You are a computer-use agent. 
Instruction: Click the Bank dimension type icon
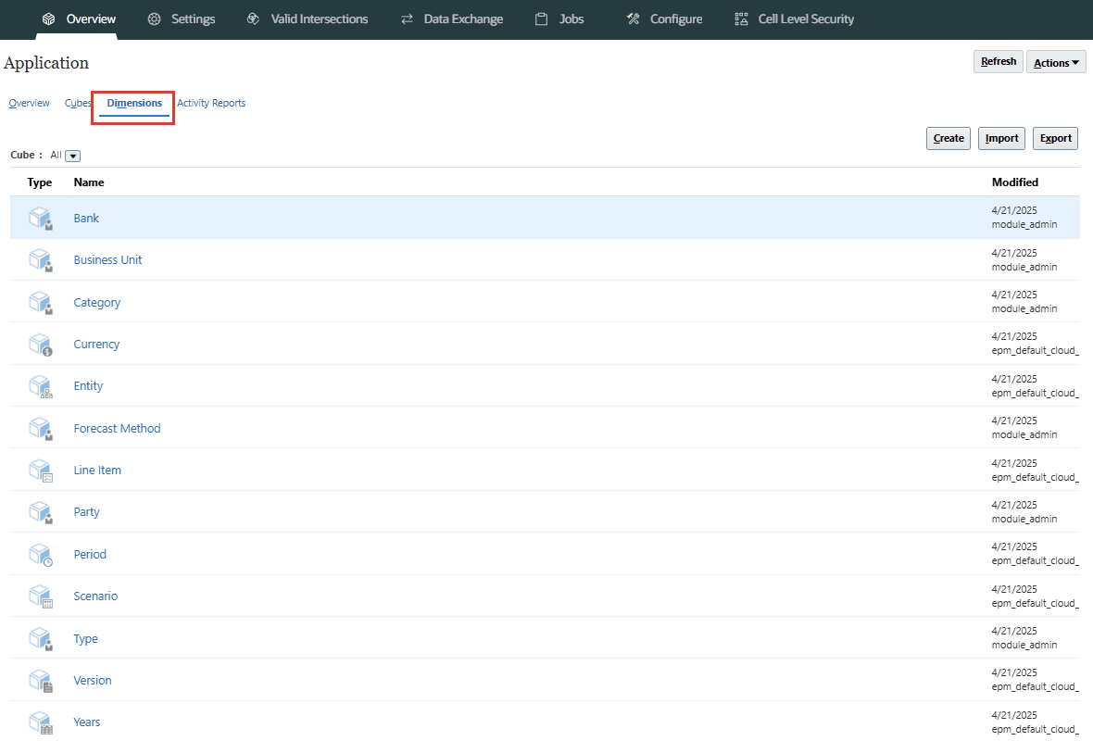(x=41, y=219)
